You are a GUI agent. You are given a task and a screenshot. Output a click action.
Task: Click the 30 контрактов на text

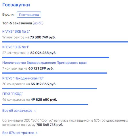[x=16, y=84]
